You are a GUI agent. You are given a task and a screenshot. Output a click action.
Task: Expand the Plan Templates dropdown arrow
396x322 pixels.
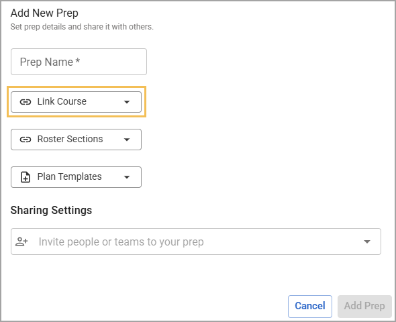coord(127,177)
